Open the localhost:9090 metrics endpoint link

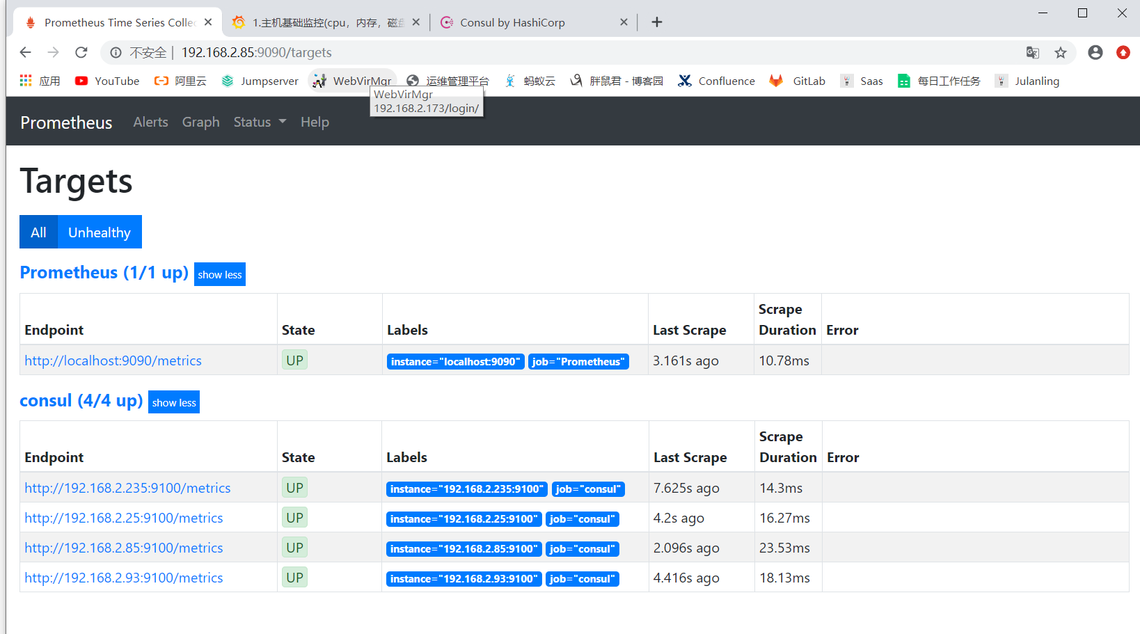click(x=113, y=360)
